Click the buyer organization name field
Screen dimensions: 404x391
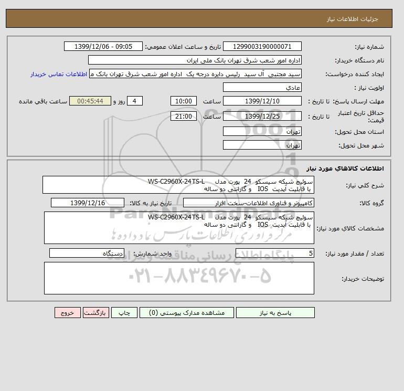coord(195,60)
